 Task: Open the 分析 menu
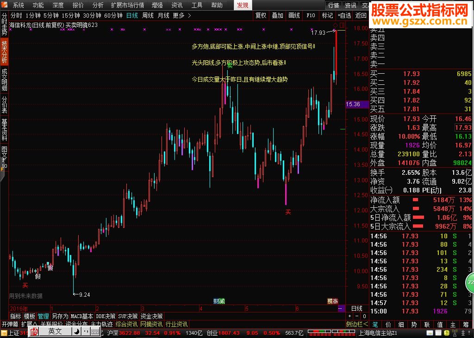(x=98, y=5)
